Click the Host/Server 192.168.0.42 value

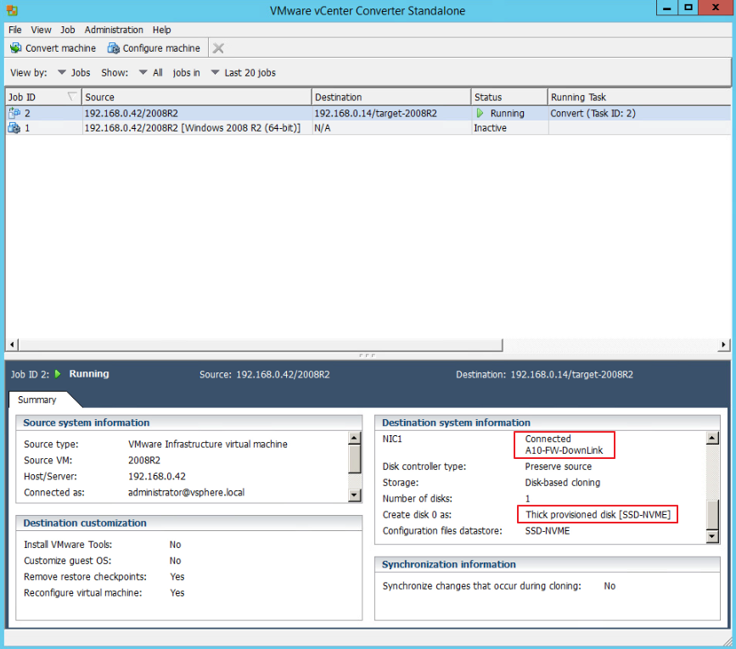pos(157,476)
